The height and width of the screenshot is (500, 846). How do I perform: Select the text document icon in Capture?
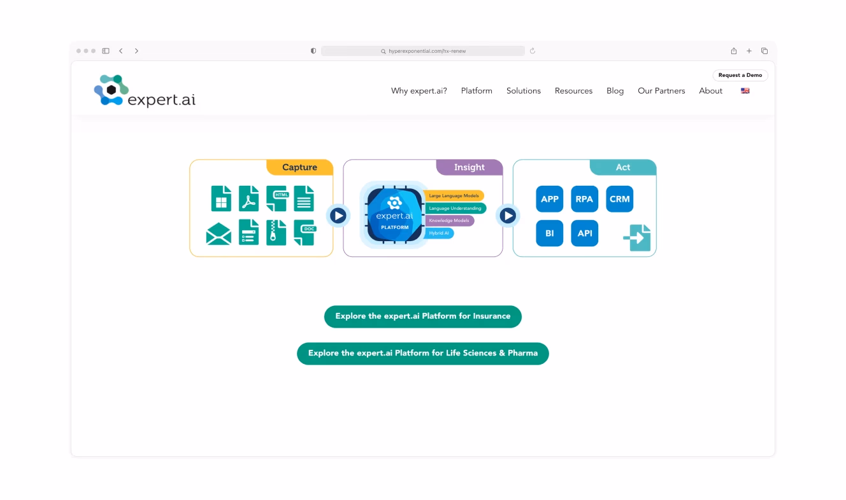click(304, 198)
